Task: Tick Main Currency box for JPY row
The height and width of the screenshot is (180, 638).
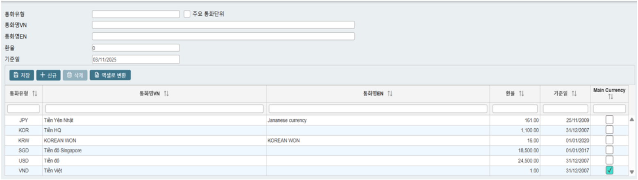Action: click(609, 120)
